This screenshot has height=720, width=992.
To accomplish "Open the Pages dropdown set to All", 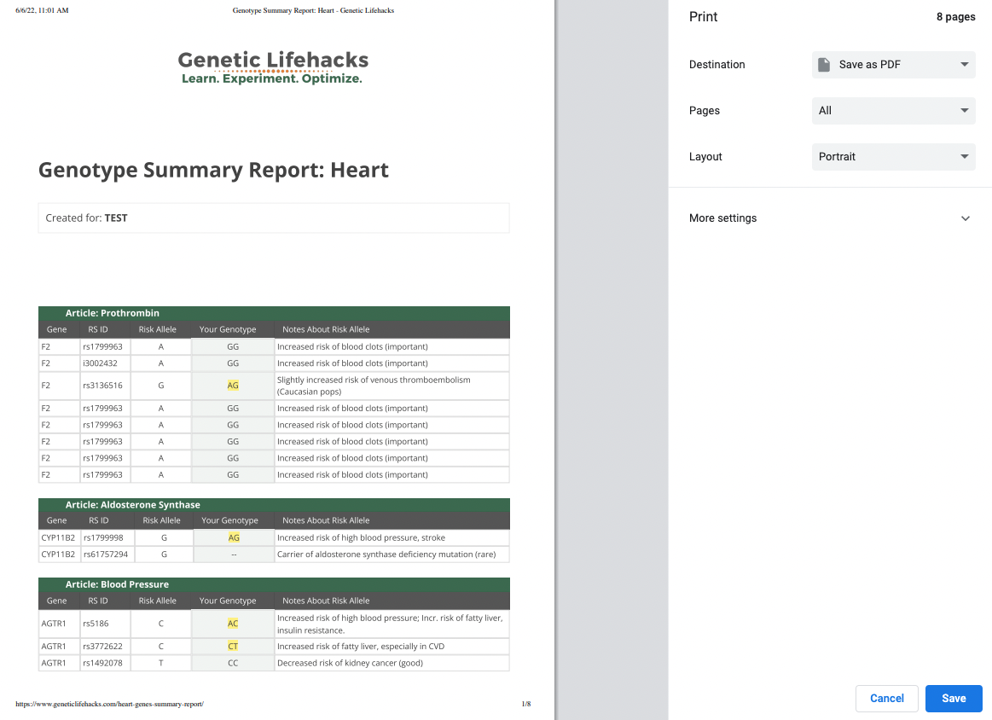I will tap(893, 111).
